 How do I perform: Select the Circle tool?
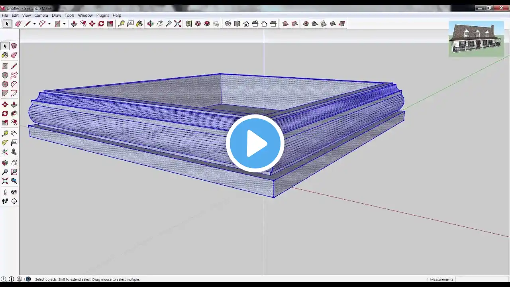pyautogui.click(x=5, y=75)
